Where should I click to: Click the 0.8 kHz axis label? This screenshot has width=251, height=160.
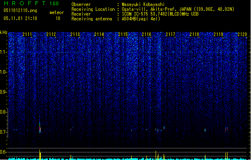click(3, 112)
